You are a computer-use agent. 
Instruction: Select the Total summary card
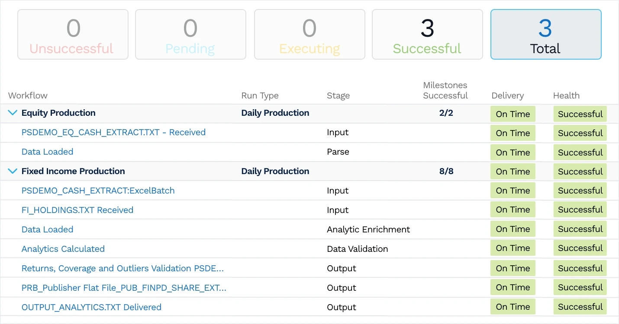pyautogui.click(x=545, y=34)
